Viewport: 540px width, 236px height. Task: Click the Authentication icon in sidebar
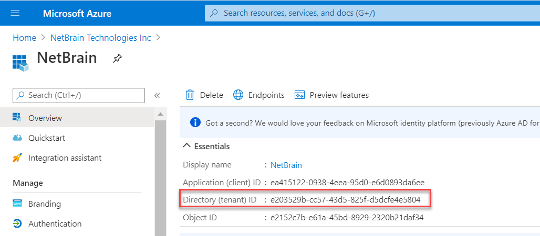tap(17, 223)
